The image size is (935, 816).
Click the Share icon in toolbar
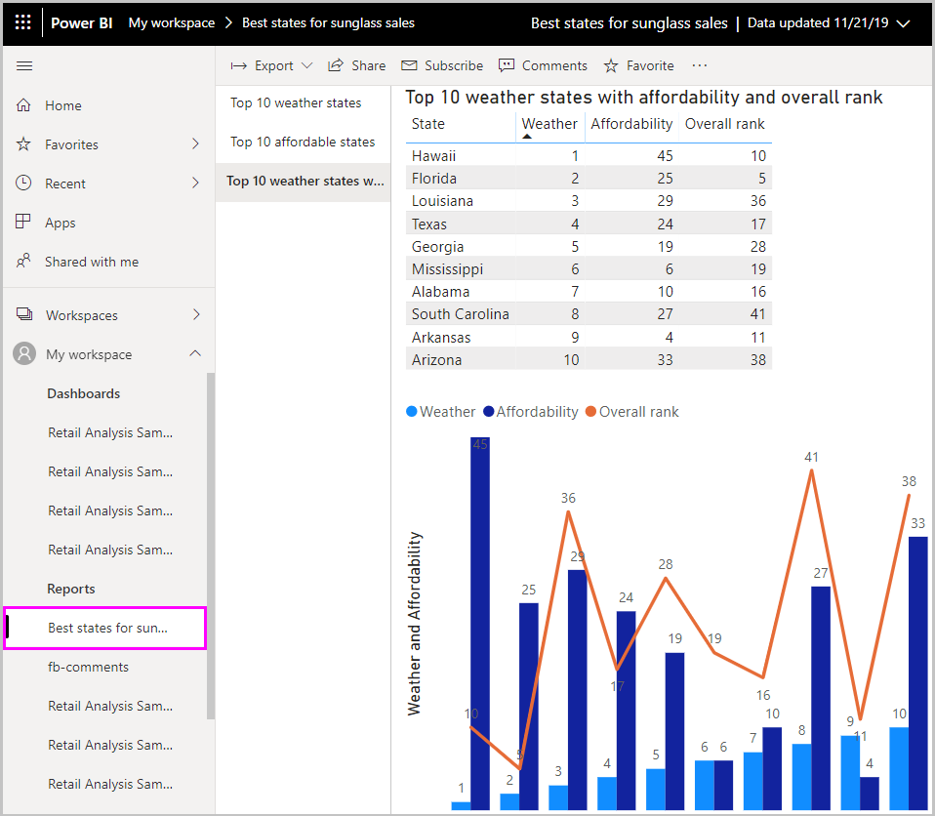[336, 65]
